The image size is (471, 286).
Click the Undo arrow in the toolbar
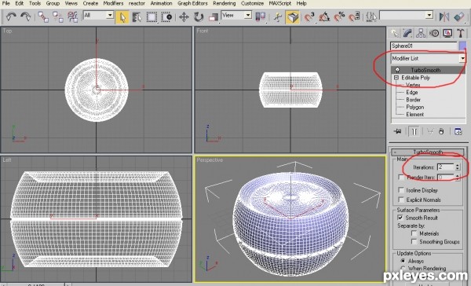11,16
